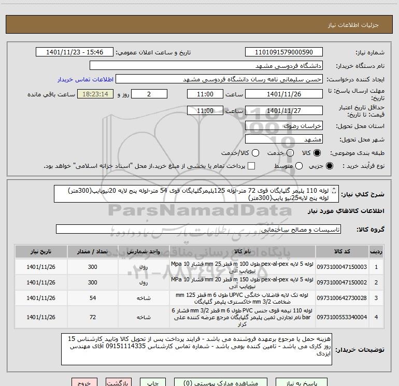Viewport: 399px width, 386px height.
Task: Click product code 097310642730028
Action: (x=342, y=298)
